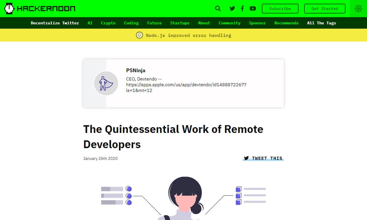This screenshot has height=220, width=367.
Task: Click the Twitter bird beside Tweet This
Action: (x=247, y=158)
